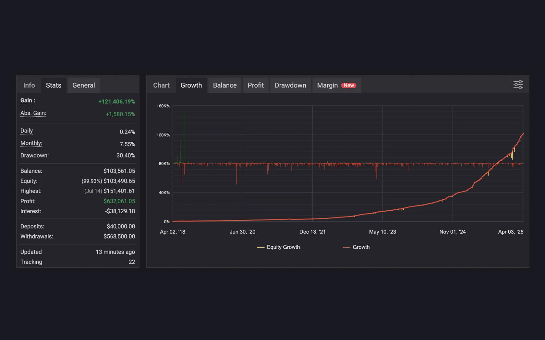This screenshot has width=545, height=340.
Task: Click the tall green spike on chart
Action: (185, 130)
